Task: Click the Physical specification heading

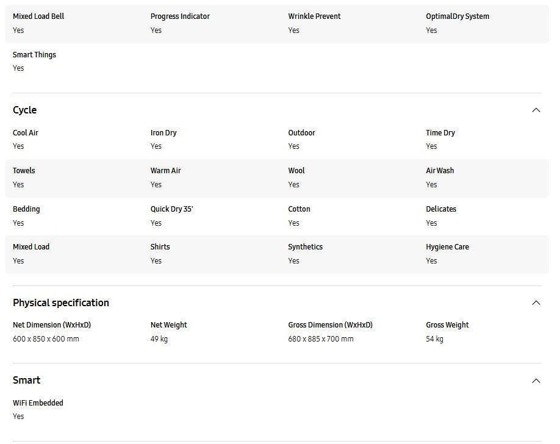Action: click(61, 303)
